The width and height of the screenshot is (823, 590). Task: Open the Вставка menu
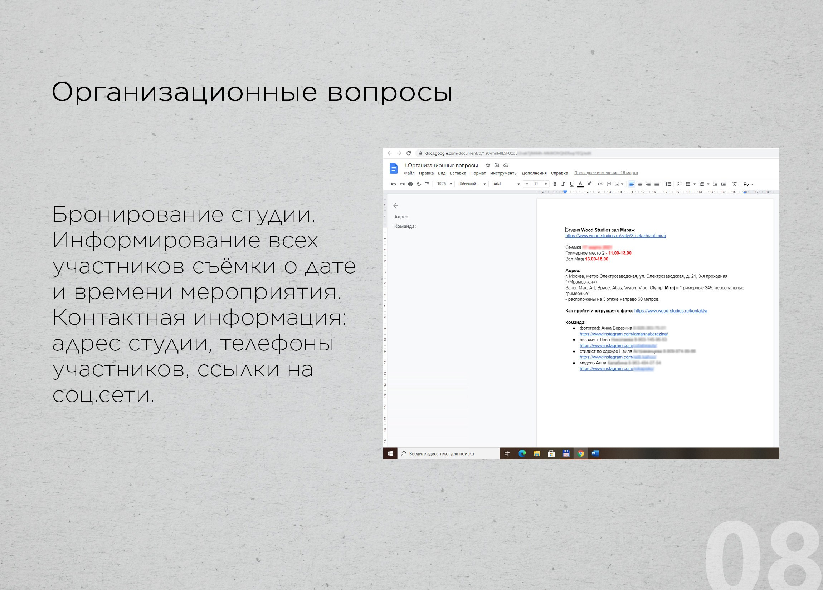pos(458,173)
